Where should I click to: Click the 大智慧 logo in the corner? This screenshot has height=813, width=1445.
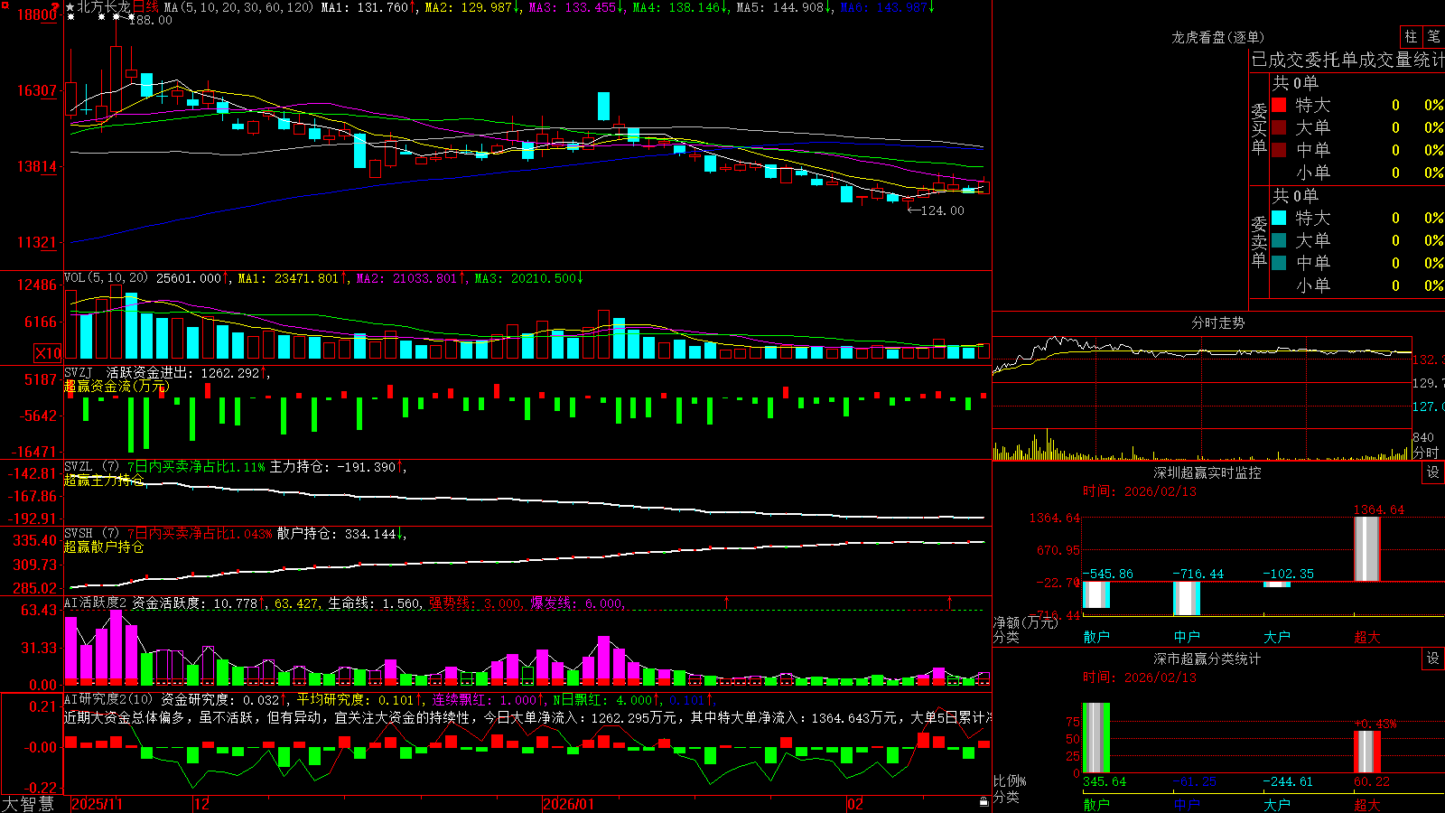[28, 804]
